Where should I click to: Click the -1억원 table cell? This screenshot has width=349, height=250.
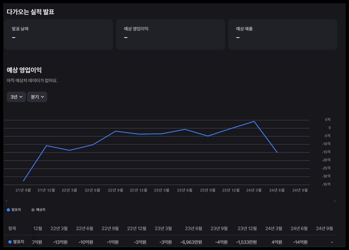point(113,242)
